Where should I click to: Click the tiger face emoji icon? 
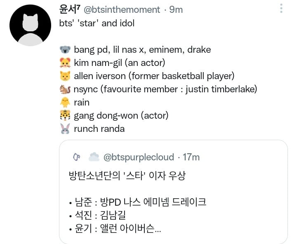coord(65,115)
